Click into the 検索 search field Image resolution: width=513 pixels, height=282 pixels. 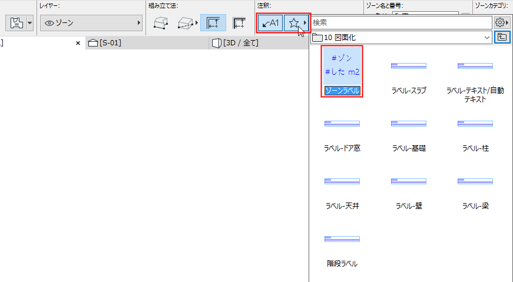point(401,22)
